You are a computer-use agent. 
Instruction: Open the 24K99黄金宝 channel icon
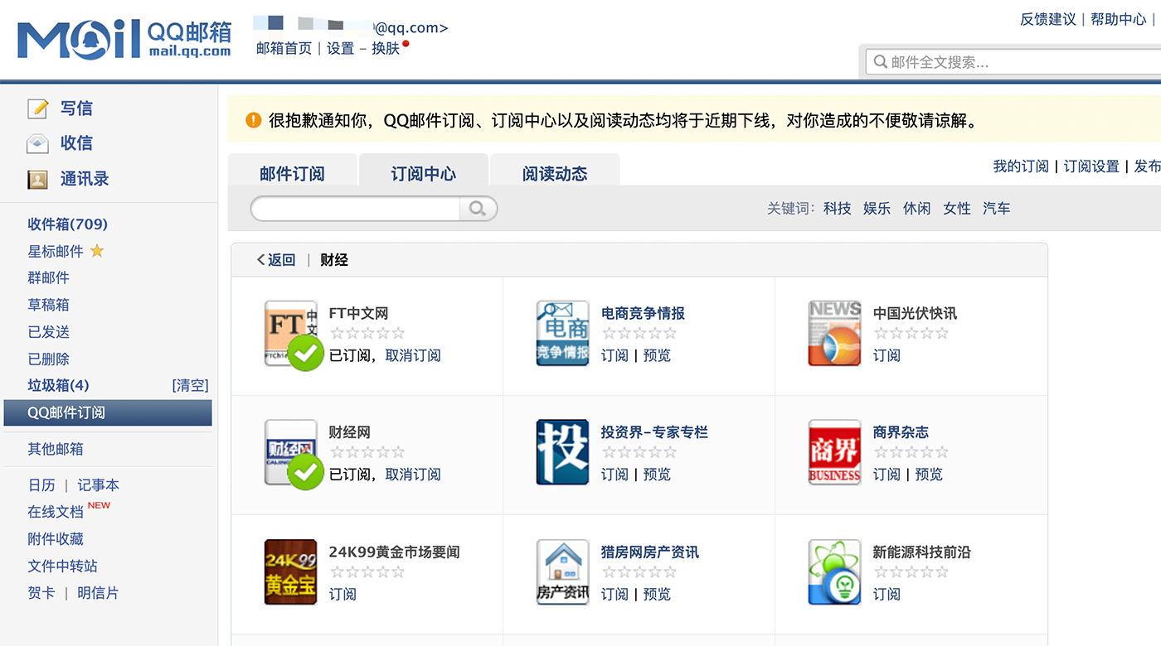[290, 571]
